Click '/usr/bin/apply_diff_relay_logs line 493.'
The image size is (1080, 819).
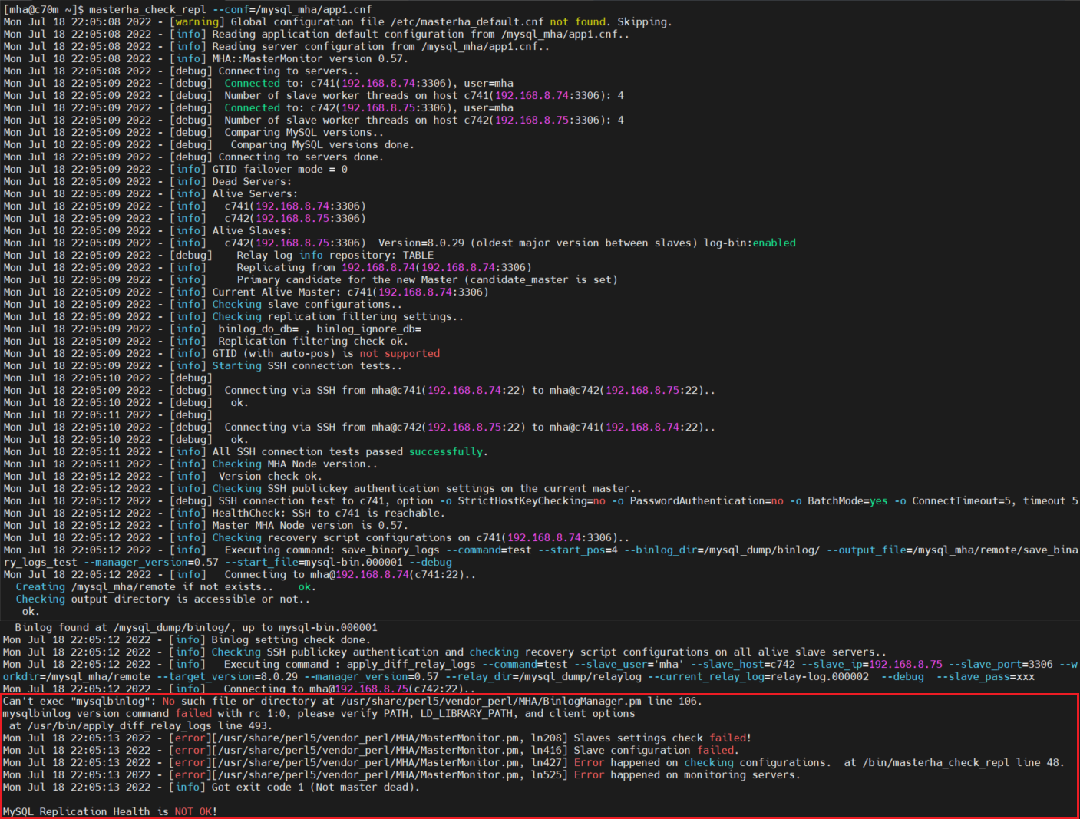(x=150, y=725)
